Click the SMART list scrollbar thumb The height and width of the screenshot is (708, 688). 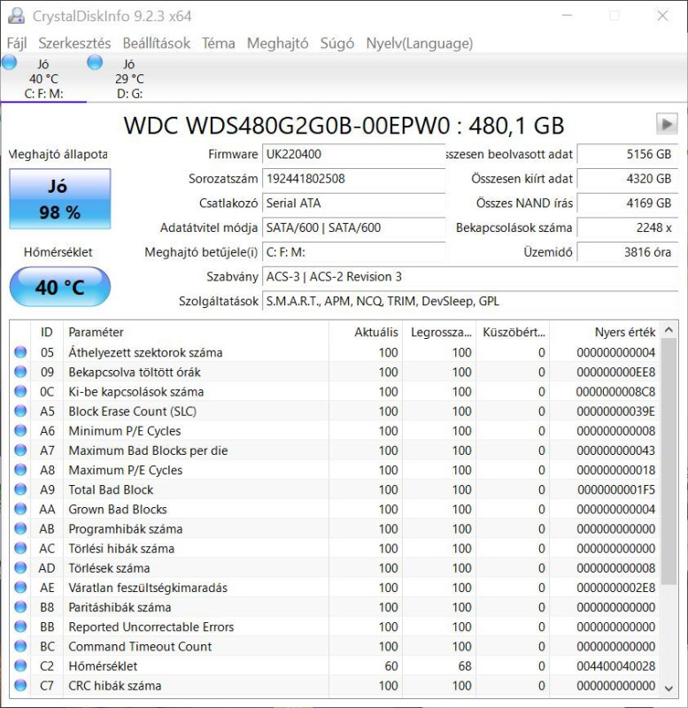click(669, 461)
